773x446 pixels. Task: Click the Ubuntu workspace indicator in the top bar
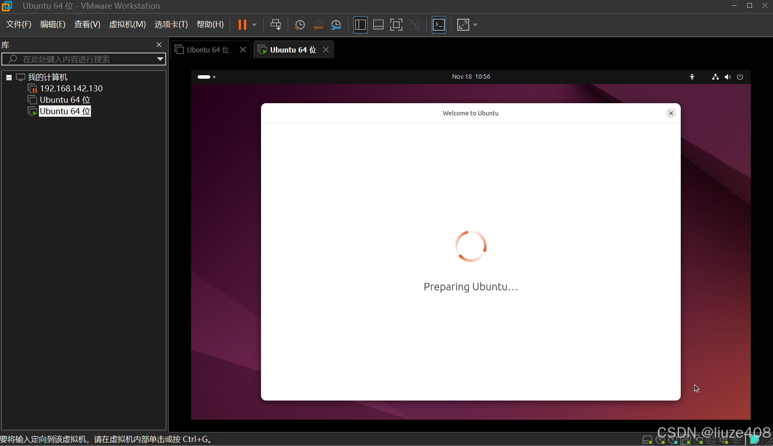206,77
